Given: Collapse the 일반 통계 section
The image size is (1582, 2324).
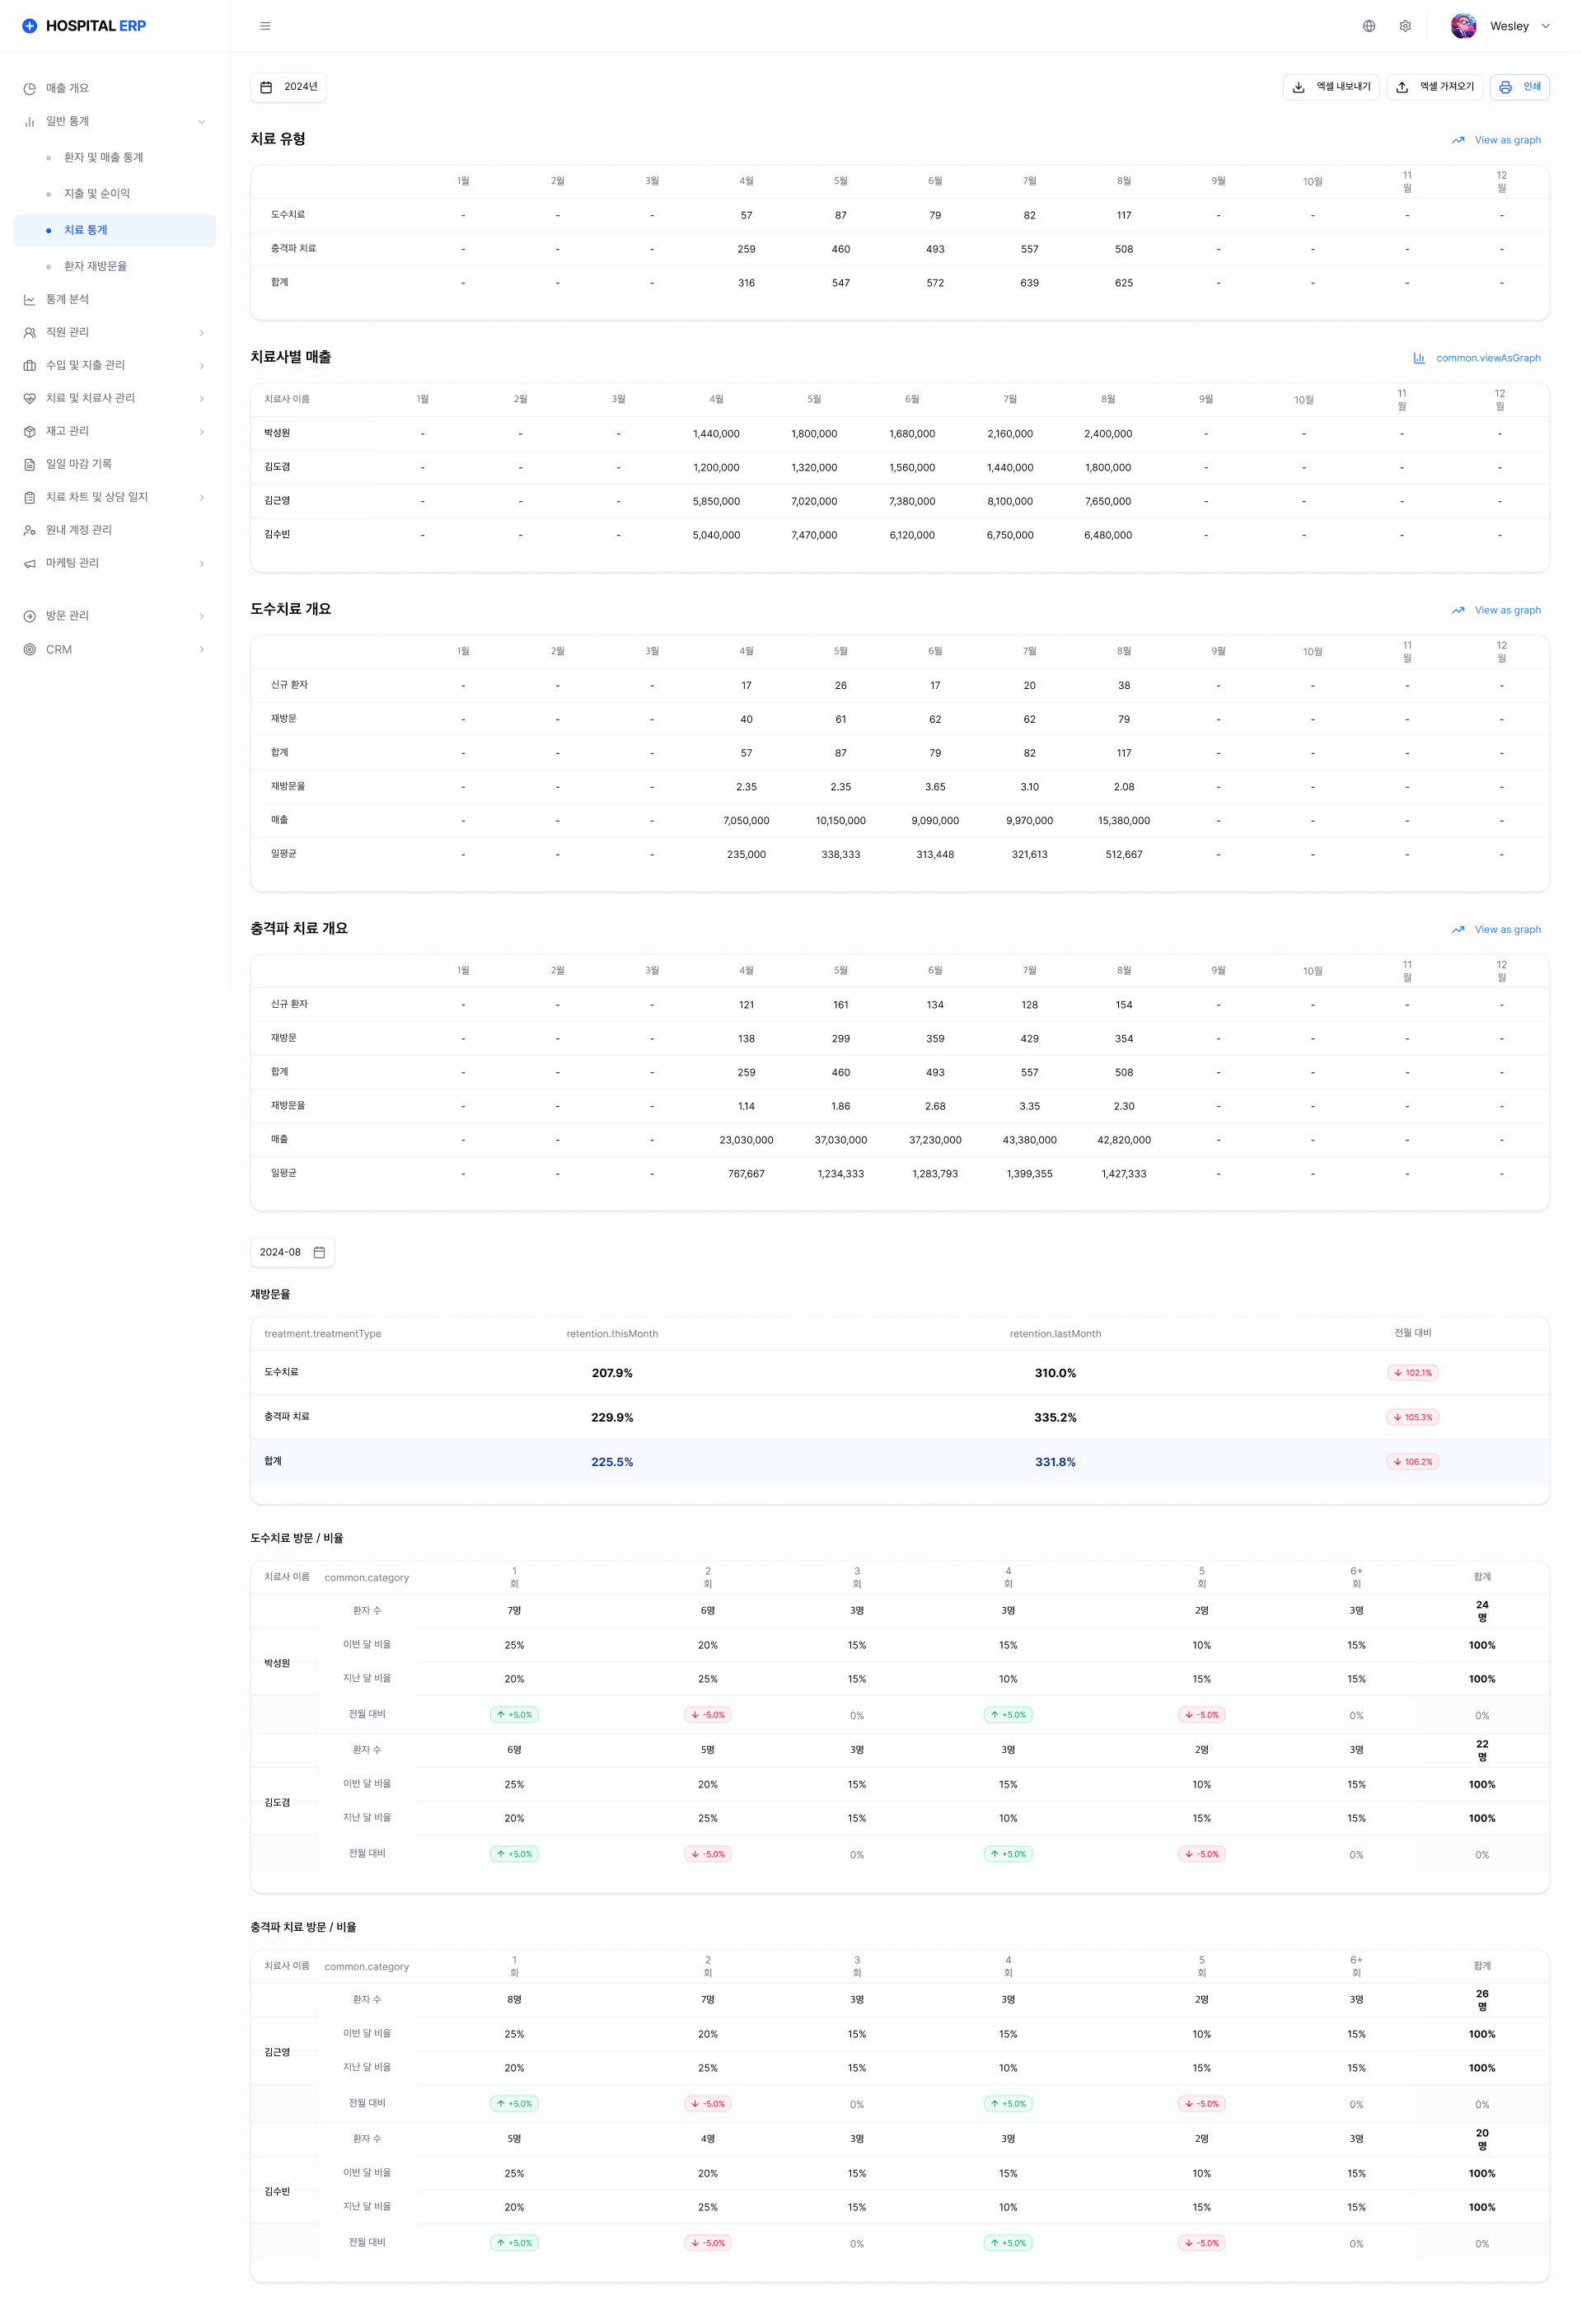Looking at the screenshot, I should (201, 121).
